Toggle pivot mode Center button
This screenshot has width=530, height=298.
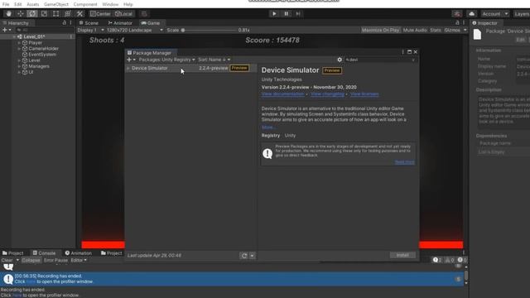(x=100, y=14)
